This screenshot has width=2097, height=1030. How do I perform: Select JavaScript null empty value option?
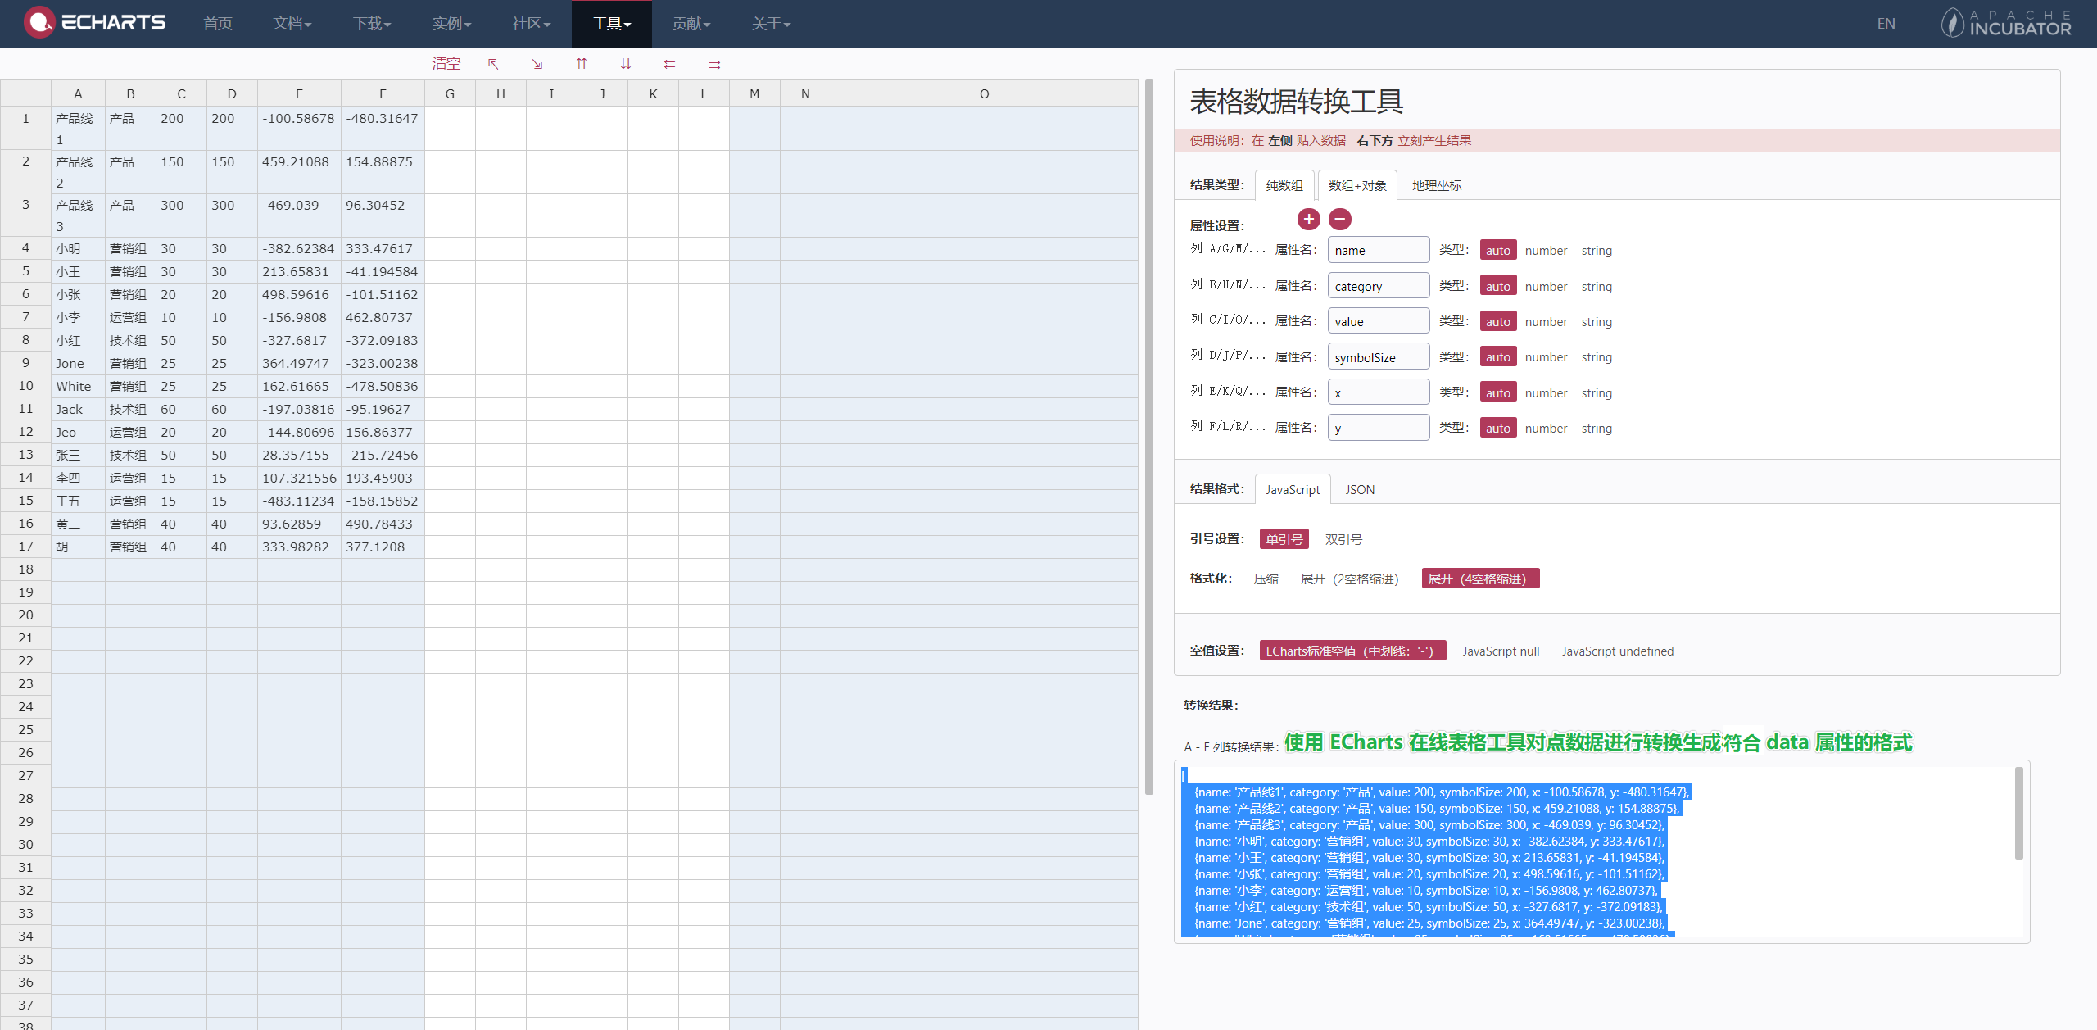tap(1501, 651)
